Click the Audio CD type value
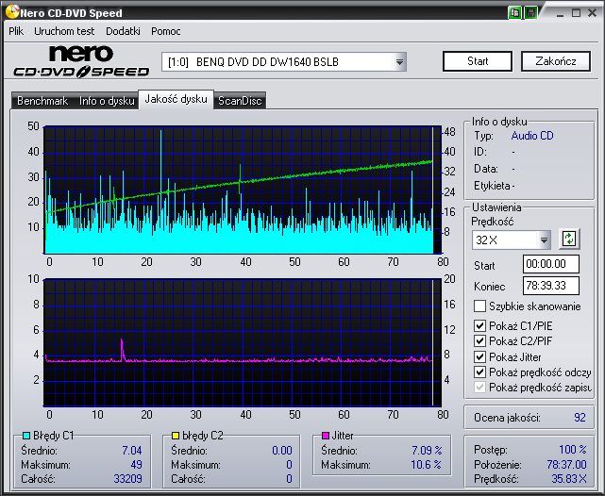 coord(532,136)
